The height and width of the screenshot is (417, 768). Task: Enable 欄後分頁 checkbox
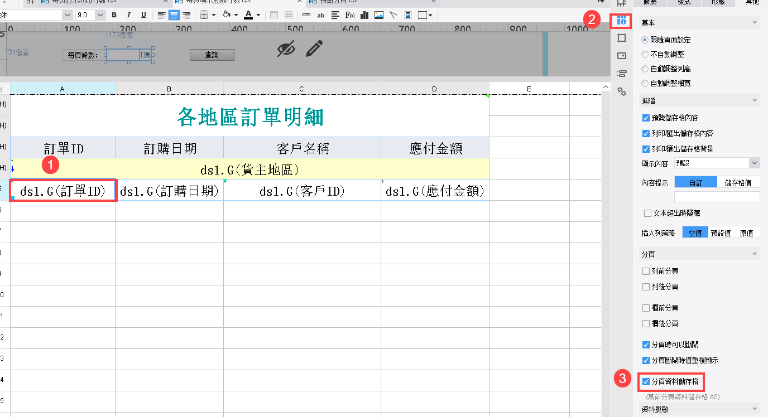646,324
